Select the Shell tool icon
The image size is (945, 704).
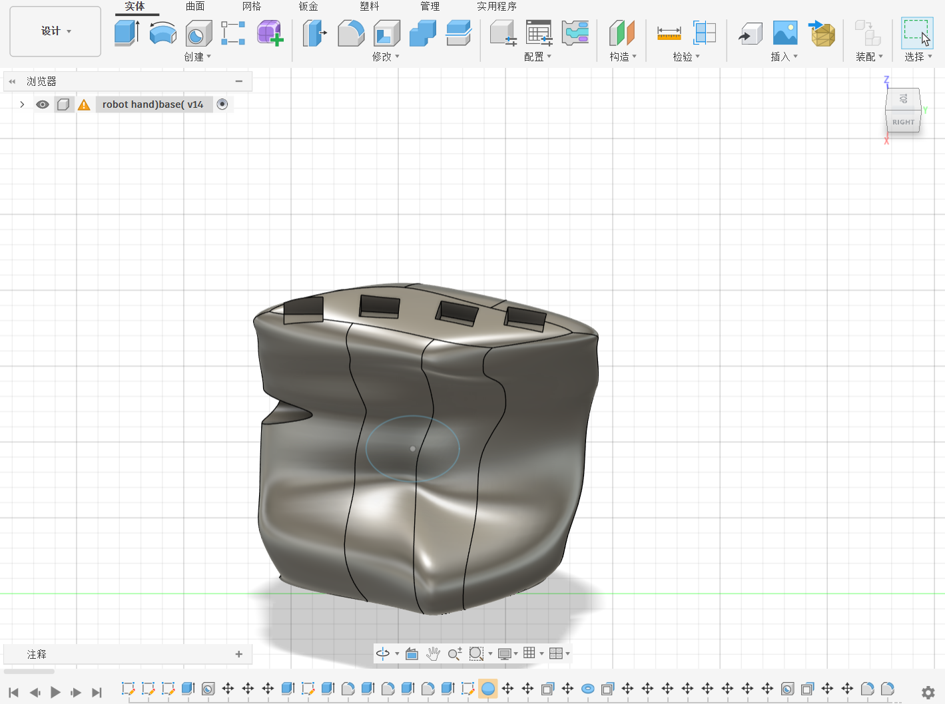point(387,33)
